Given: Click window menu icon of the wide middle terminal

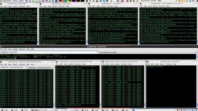Looking at the screenshot, I should tap(1, 47).
